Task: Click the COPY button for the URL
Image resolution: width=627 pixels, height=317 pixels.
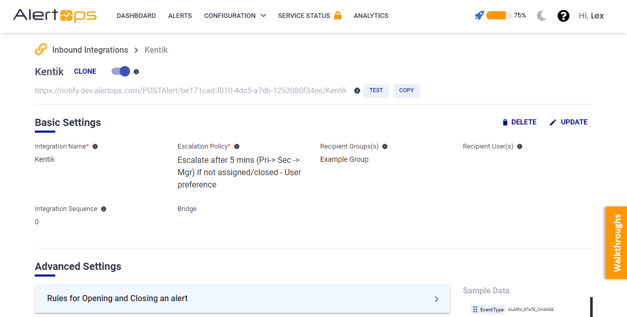Action: pos(406,91)
